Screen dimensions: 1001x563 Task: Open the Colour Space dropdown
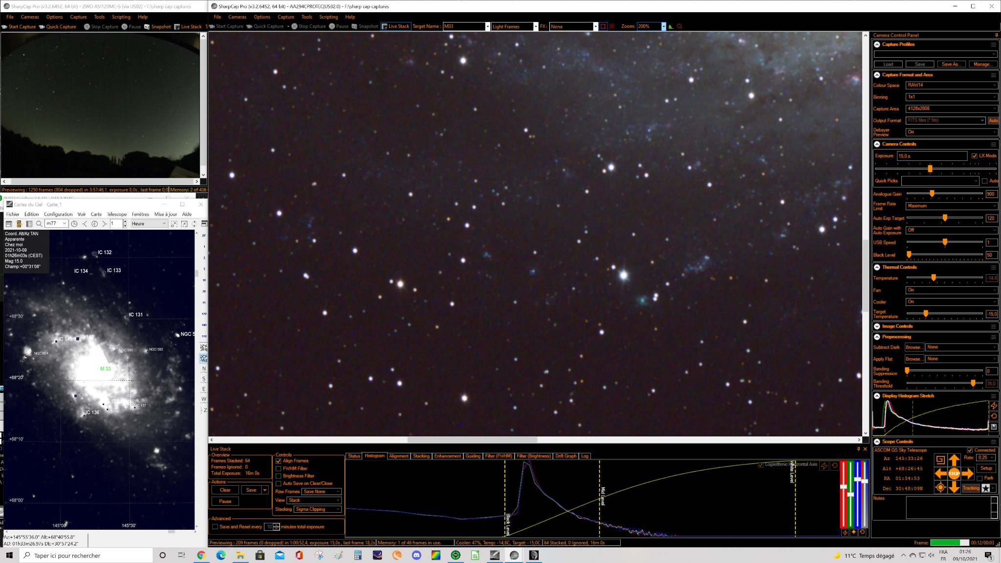tap(951, 85)
